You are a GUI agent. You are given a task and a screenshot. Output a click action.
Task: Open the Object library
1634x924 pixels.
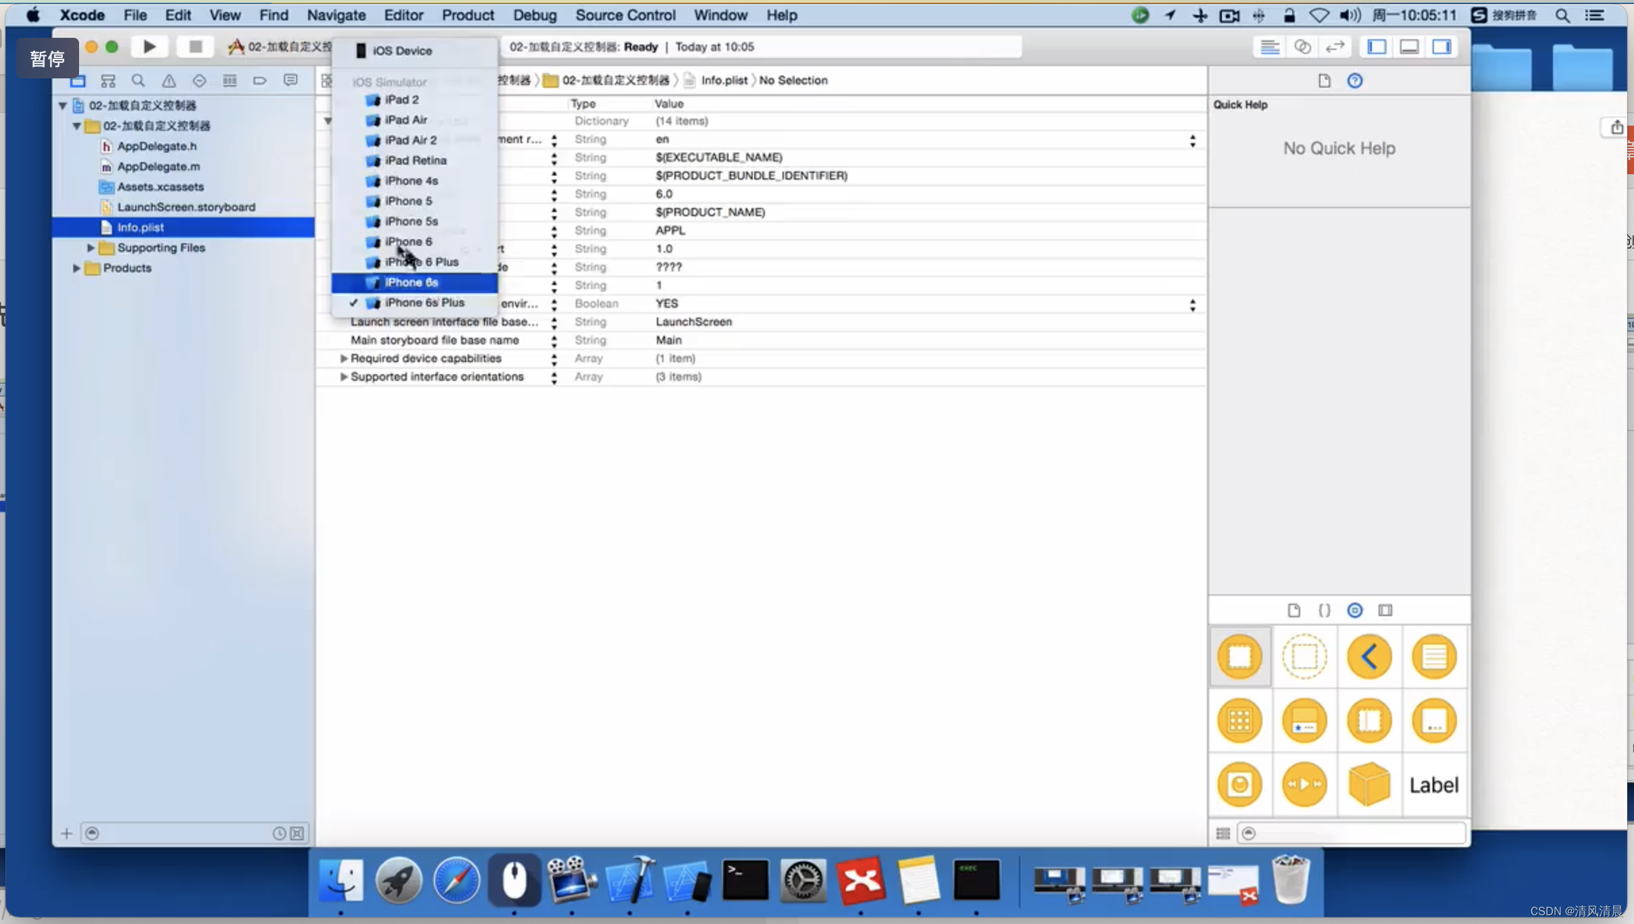click(x=1355, y=611)
